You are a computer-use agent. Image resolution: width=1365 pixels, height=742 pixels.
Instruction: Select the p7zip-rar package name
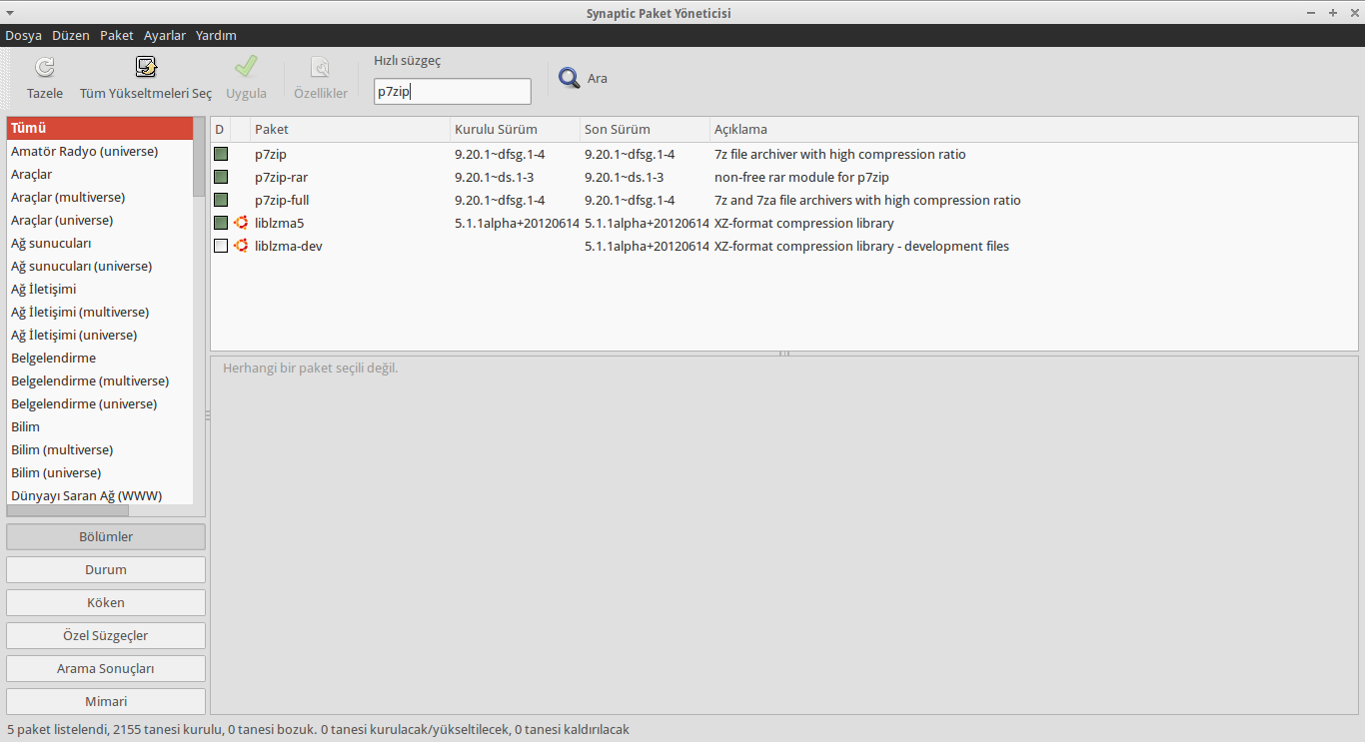point(281,178)
